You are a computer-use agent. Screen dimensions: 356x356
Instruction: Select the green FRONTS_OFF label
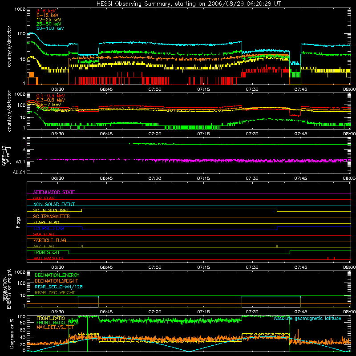click(x=47, y=252)
